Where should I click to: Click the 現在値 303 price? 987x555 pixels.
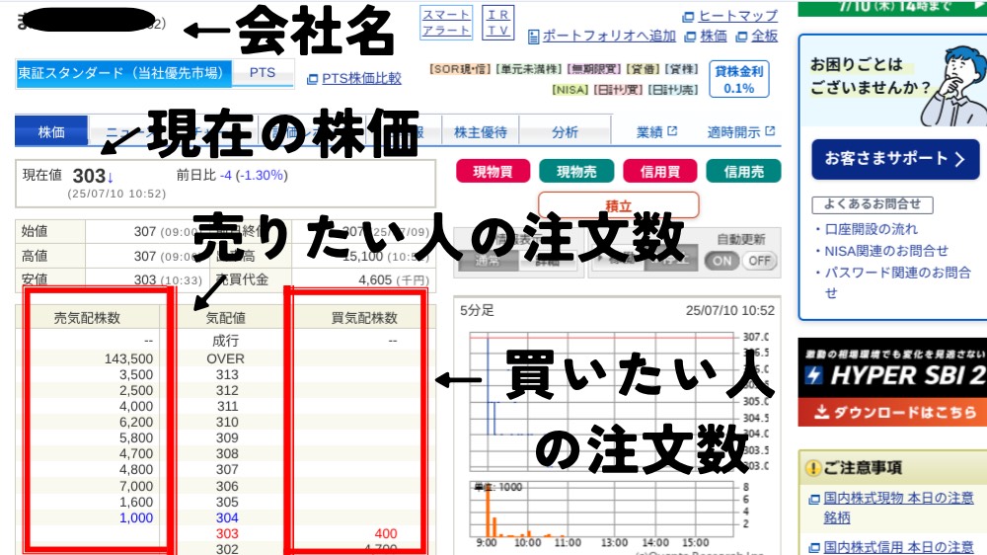(x=89, y=176)
